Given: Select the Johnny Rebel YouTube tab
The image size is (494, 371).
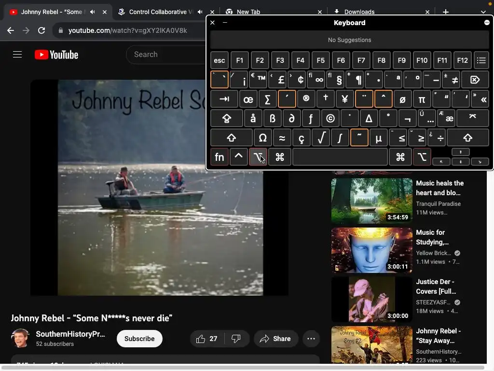Looking at the screenshot, I should point(52,12).
